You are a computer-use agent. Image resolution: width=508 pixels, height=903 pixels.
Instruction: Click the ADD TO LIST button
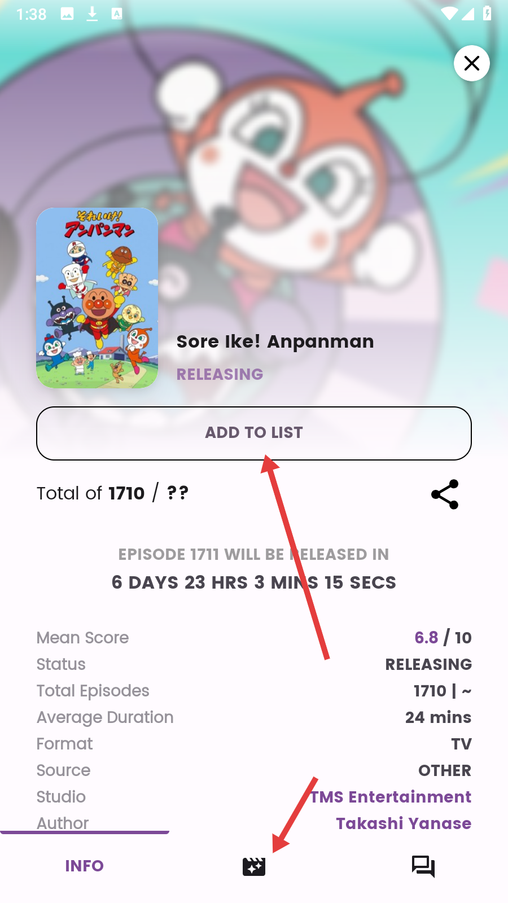tap(254, 433)
